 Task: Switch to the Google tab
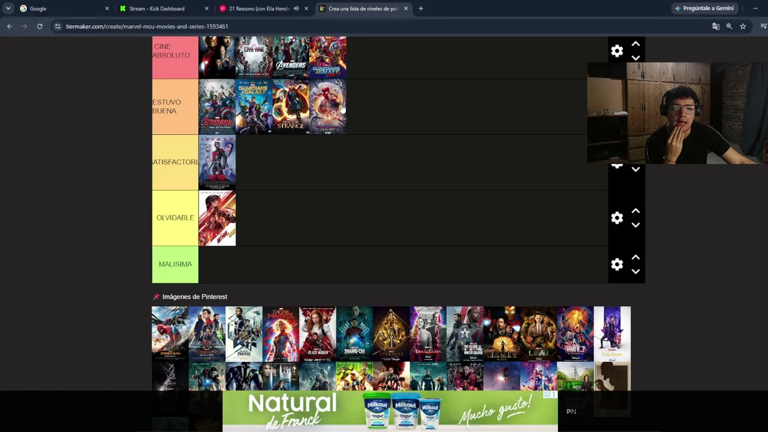coord(64,8)
